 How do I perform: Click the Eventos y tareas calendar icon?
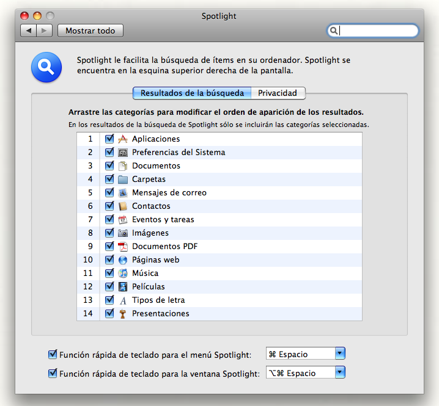123,220
